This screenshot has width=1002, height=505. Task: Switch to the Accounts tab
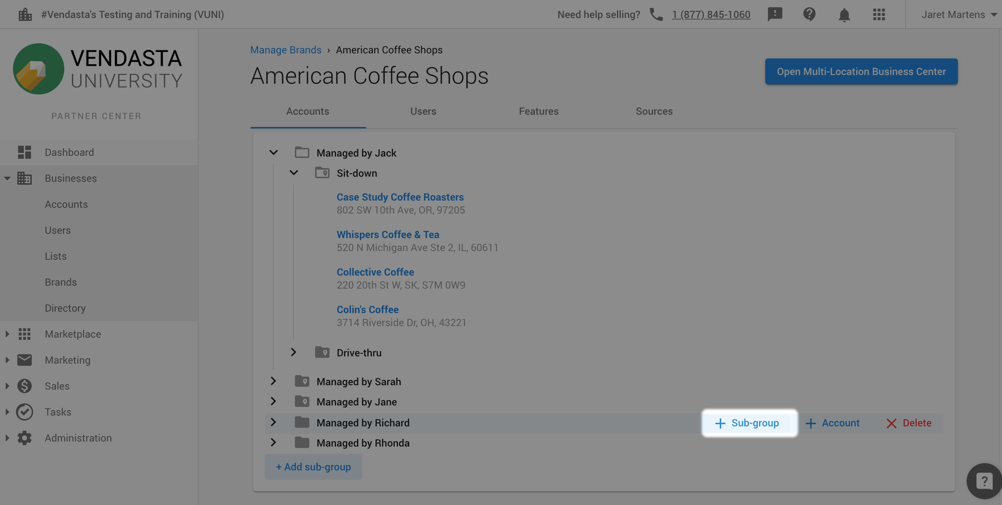(x=308, y=111)
